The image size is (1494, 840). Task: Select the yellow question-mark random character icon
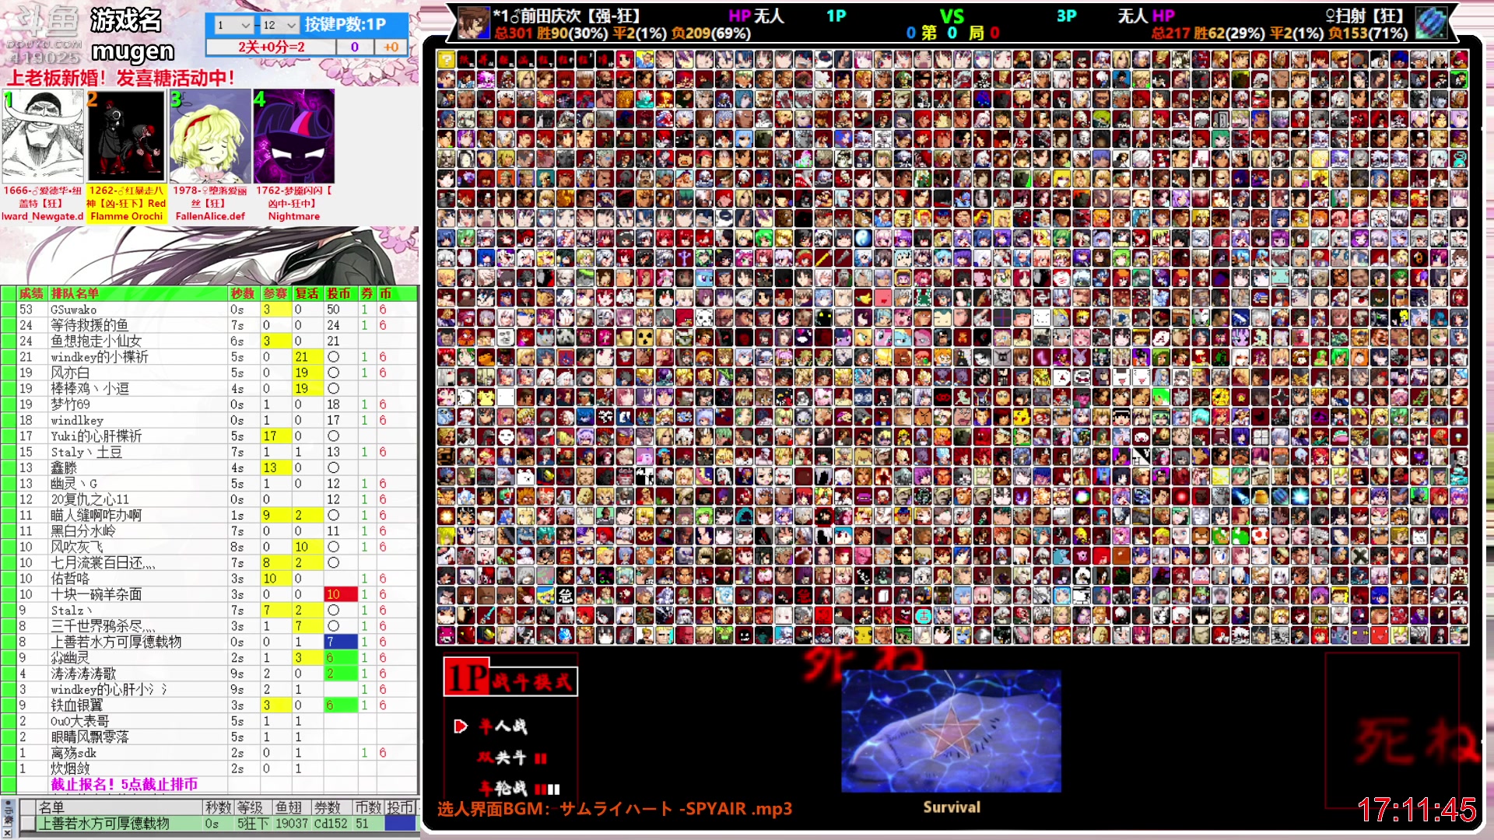446,59
